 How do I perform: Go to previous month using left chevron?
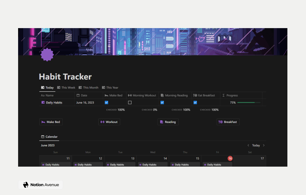[248, 145]
